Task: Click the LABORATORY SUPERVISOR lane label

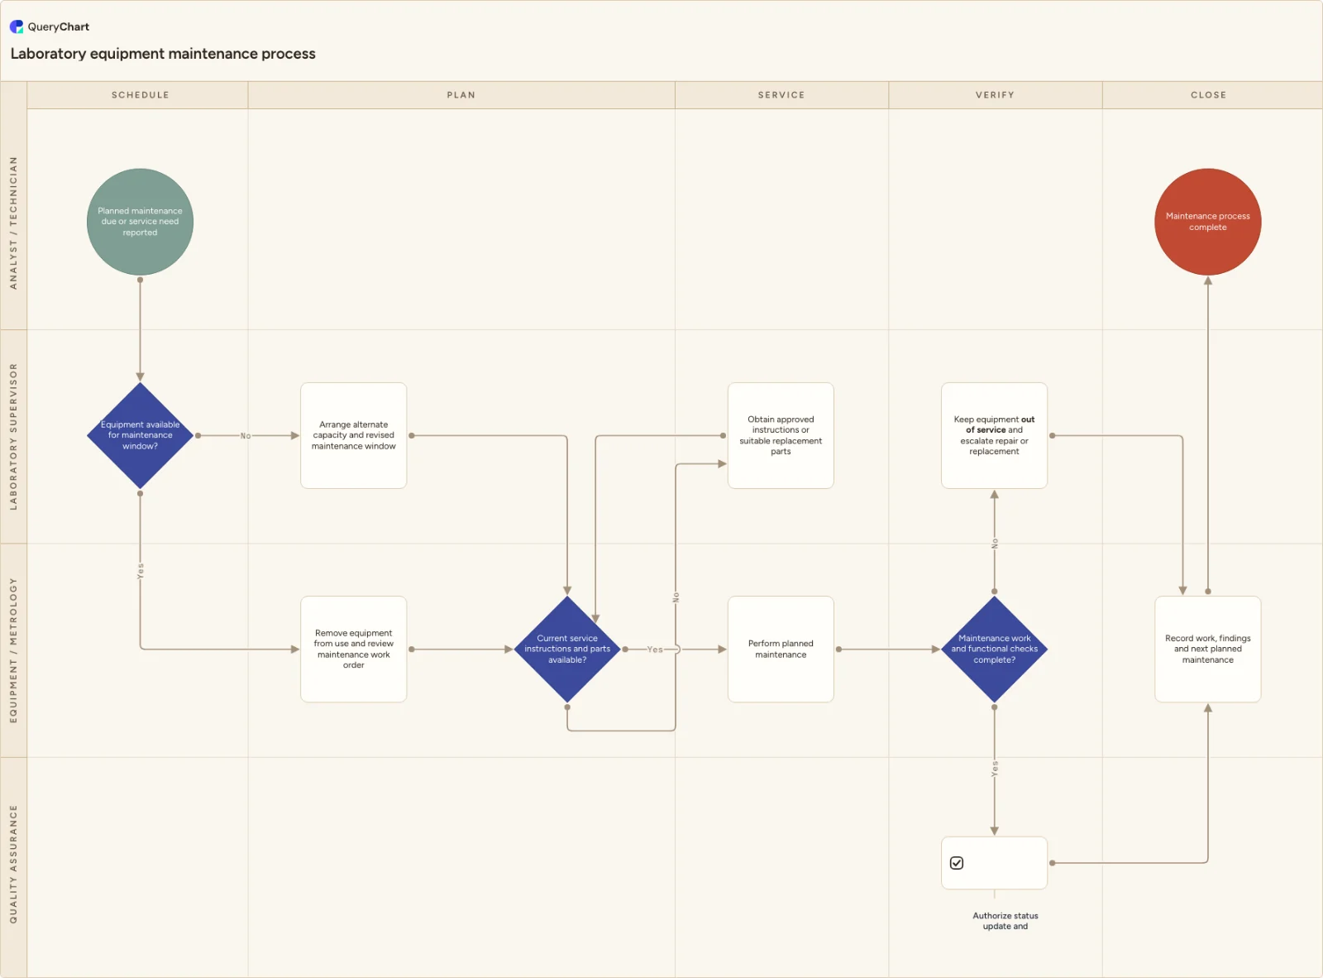Action: pos(13,436)
